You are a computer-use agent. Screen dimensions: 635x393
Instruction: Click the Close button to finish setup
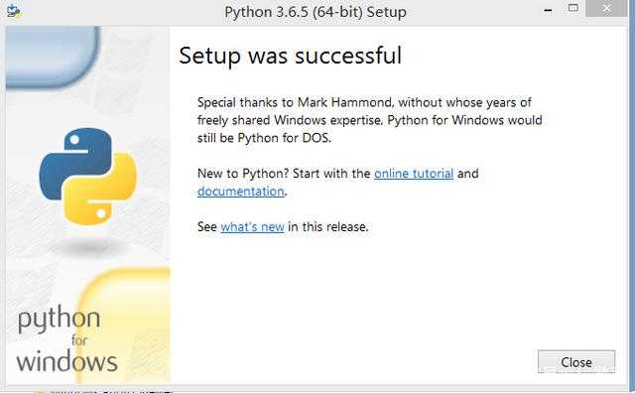click(576, 361)
